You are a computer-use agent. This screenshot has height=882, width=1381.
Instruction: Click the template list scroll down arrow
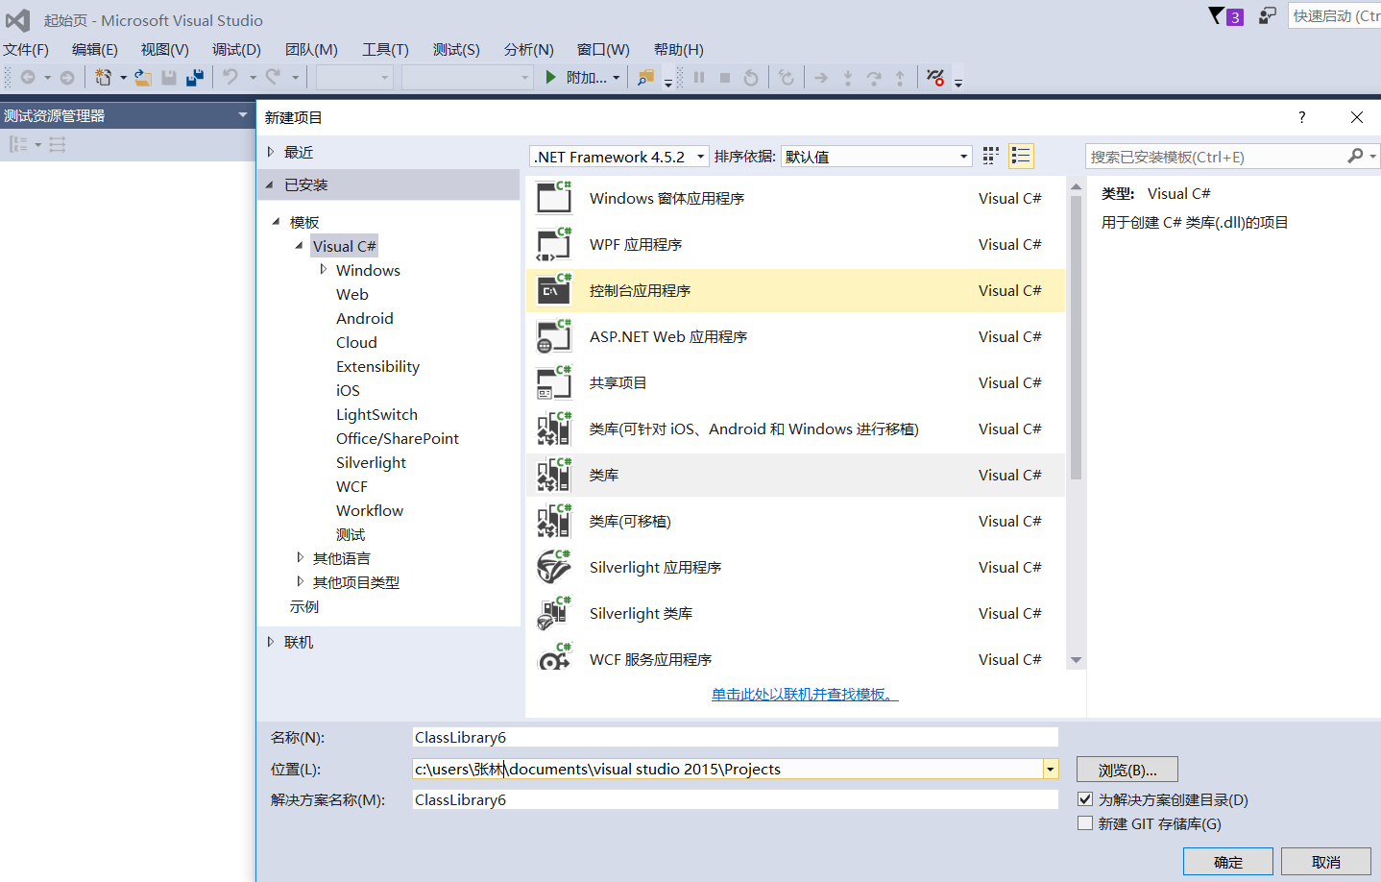(x=1077, y=660)
